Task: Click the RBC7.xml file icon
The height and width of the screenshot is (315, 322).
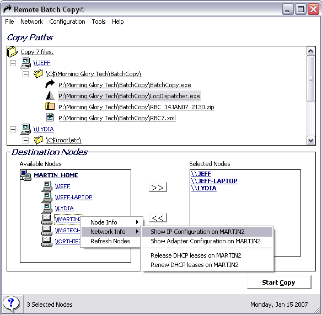Action: 50,118
